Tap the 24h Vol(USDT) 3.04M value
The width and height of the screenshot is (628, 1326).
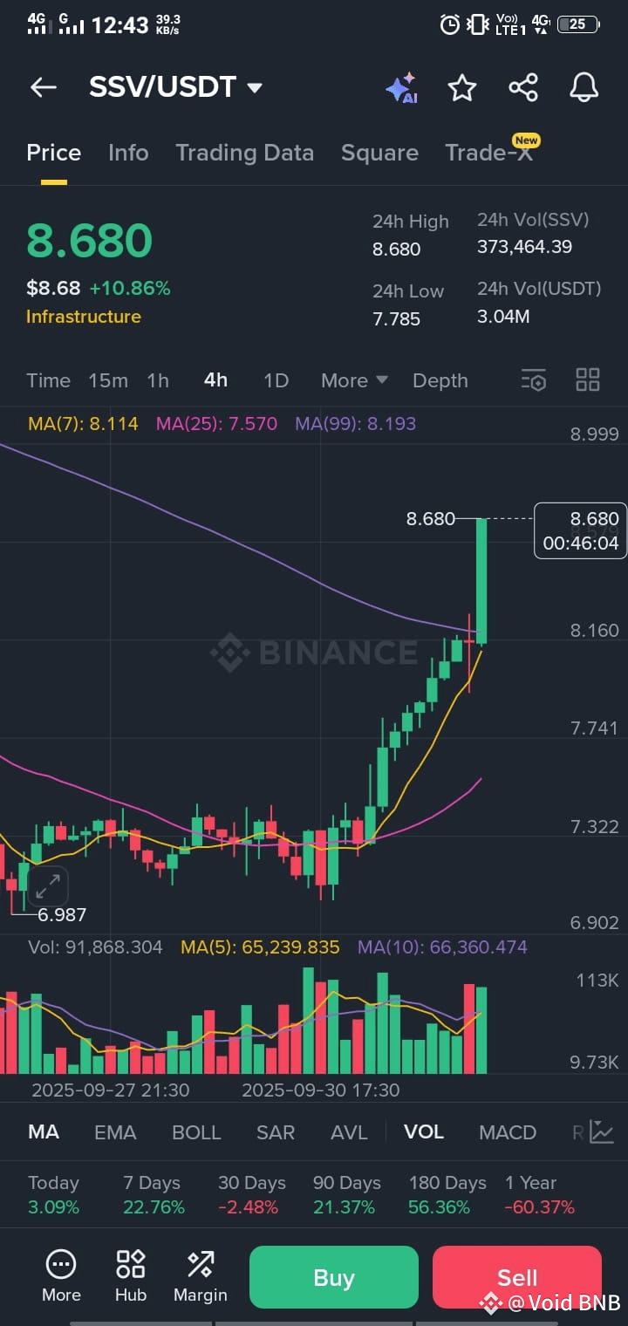[503, 317]
